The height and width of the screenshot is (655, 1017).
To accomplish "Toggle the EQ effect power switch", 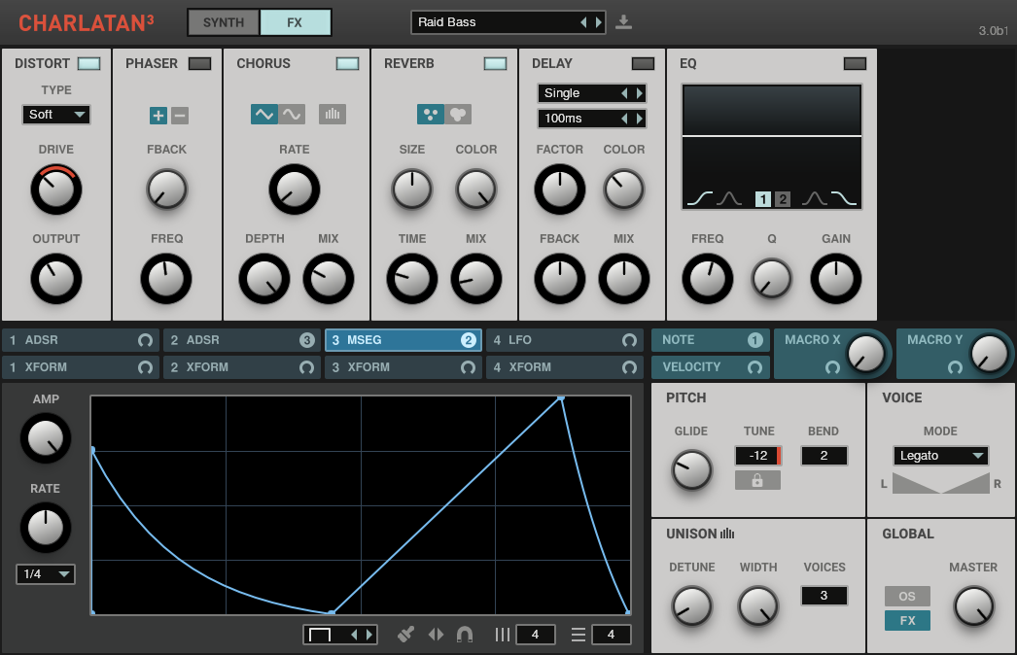I will tap(855, 64).
